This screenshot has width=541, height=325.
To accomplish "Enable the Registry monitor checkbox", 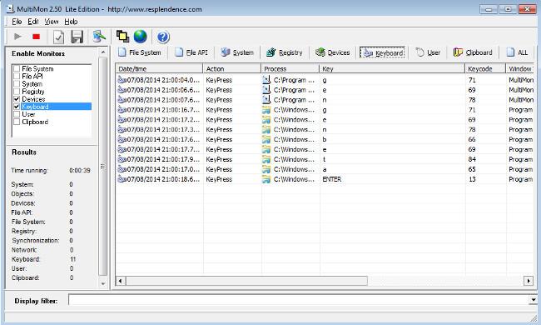I will (17, 92).
